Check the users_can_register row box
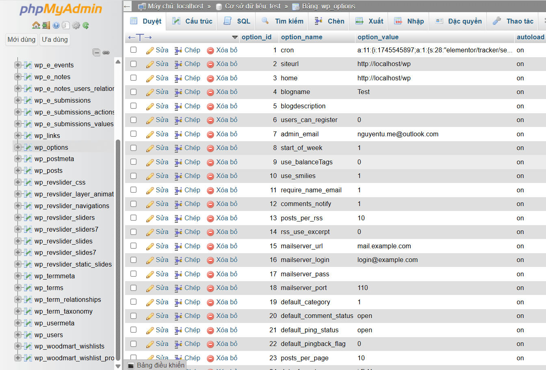The image size is (546, 370). (x=133, y=120)
